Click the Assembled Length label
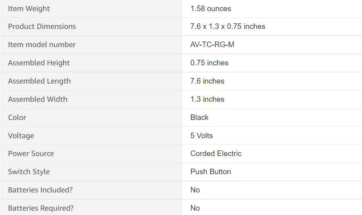The height and width of the screenshot is (215, 362). pyautogui.click(x=39, y=81)
